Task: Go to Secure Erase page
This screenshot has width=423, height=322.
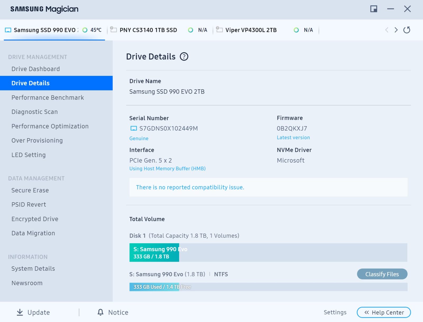Action: click(30, 190)
